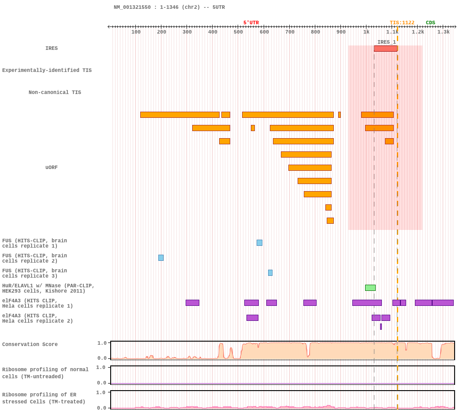This screenshot has width=463, height=414.
Task: Click the 5'UTR region label
Action: coord(251,23)
